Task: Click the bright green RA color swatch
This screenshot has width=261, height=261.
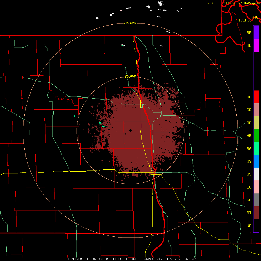Action: tap(256, 148)
